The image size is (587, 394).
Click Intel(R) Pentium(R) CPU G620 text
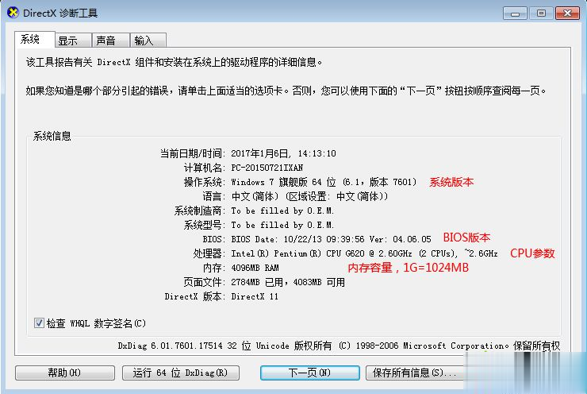tap(364, 253)
